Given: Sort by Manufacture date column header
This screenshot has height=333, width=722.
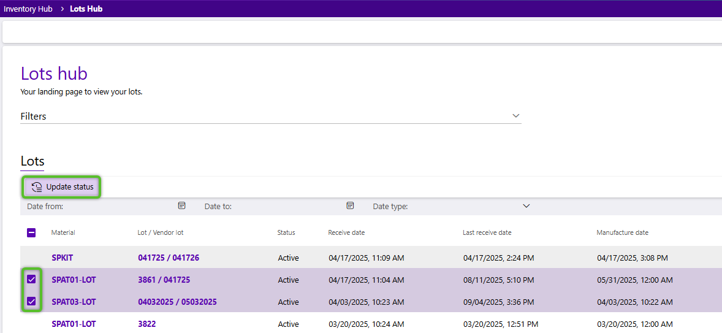Looking at the screenshot, I should (x=621, y=233).
